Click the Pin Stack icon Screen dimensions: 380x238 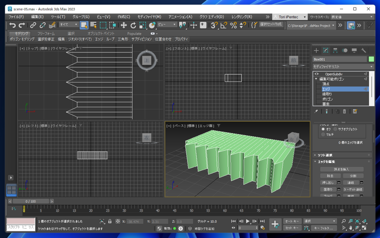point(316,111)
